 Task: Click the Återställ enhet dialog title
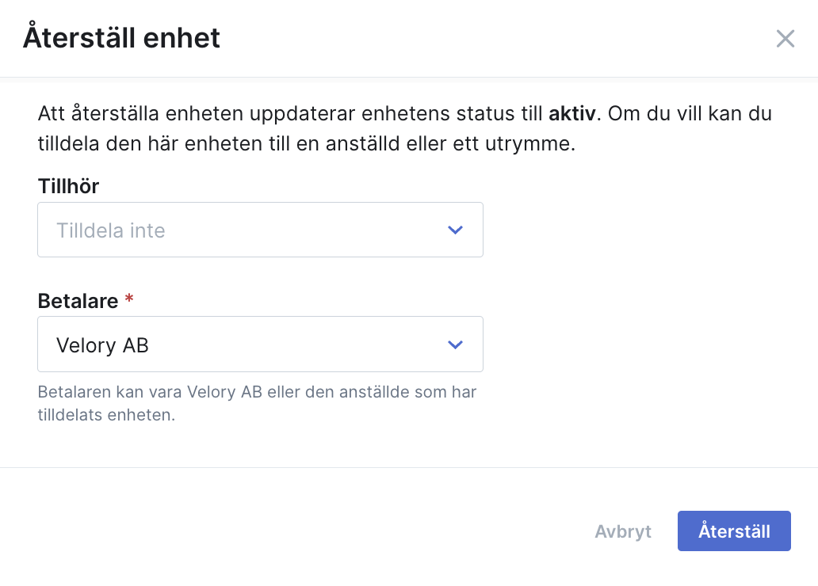(x=121, y=37)
